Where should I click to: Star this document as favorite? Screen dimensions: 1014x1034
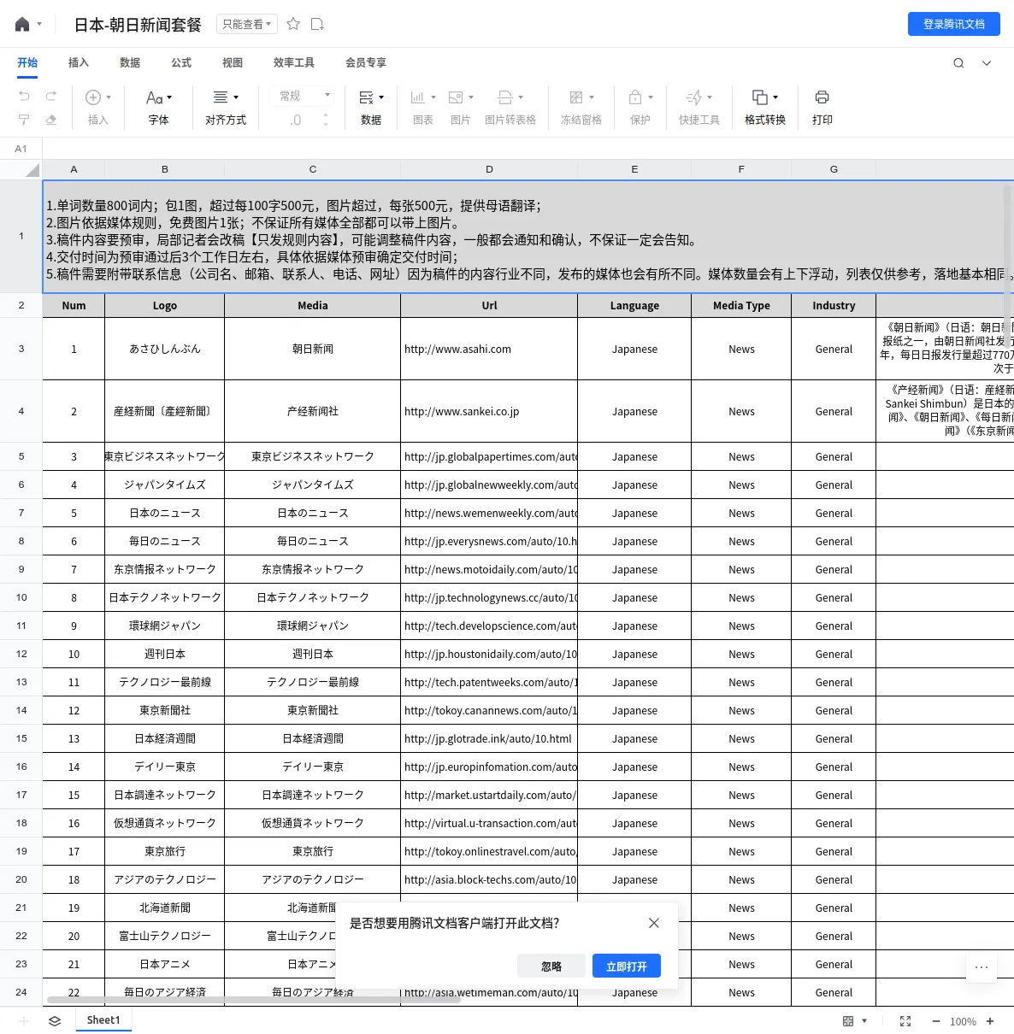tap(293, 24)
